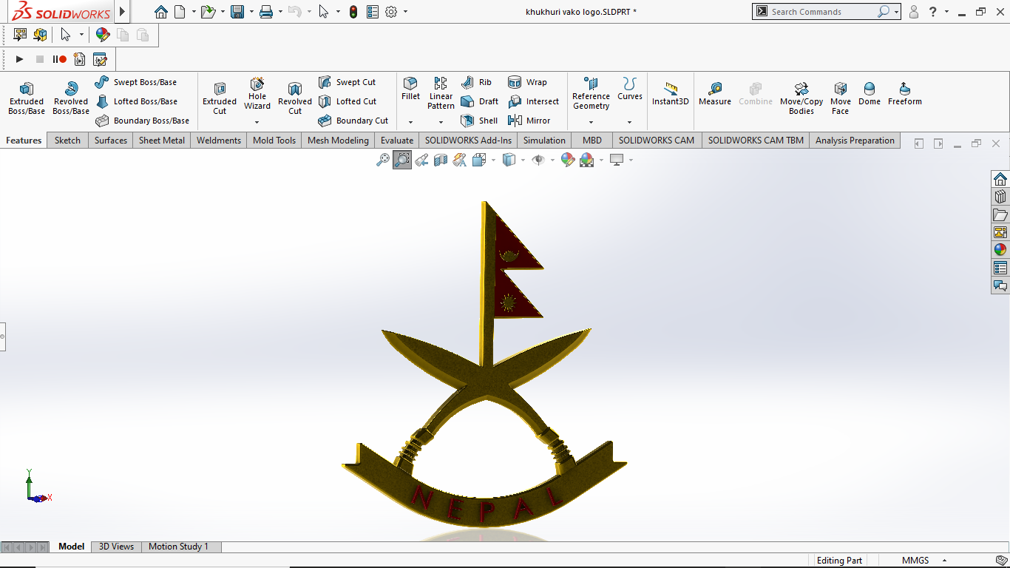
Task: Switch to the 3D Views tab
Action: [117, 547]
